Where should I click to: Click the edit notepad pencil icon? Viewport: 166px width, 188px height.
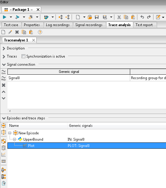(x=158, y=17)
